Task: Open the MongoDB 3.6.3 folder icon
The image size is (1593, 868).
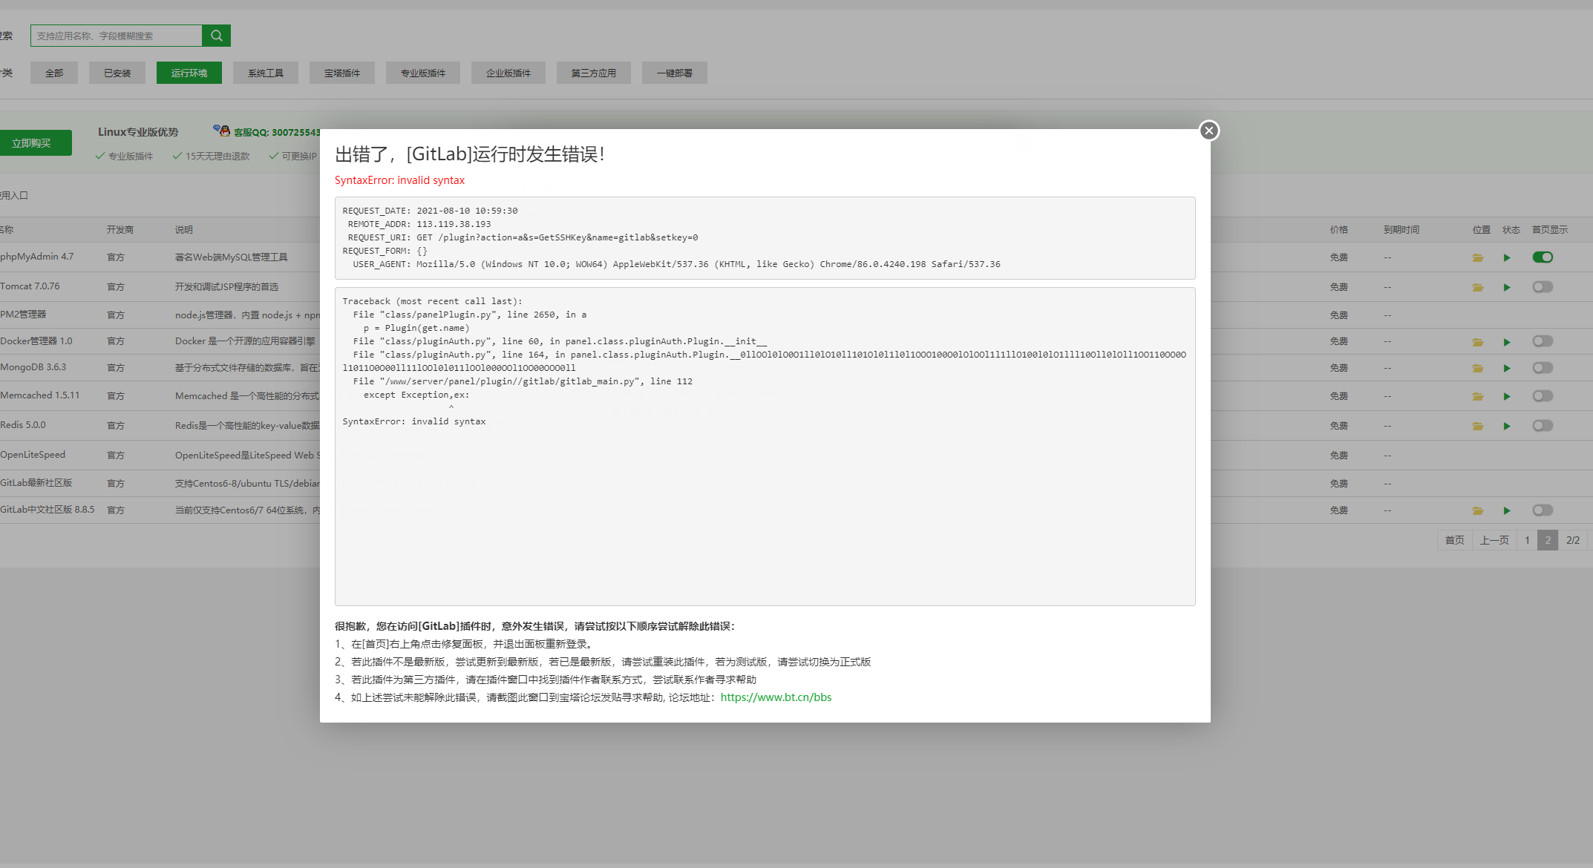Action: 1478,368
